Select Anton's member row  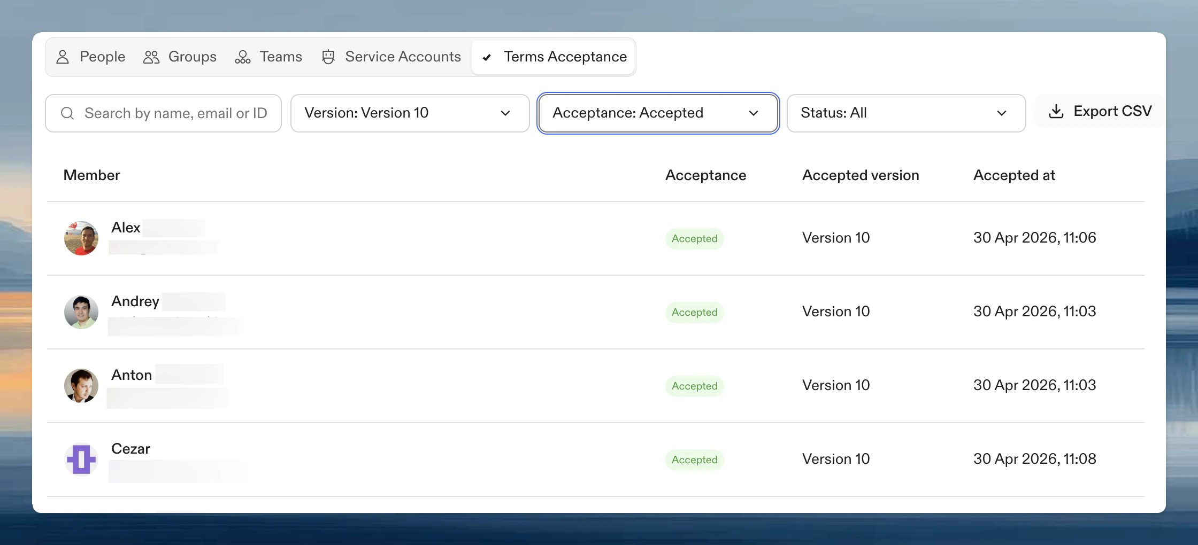pos(374,385)
